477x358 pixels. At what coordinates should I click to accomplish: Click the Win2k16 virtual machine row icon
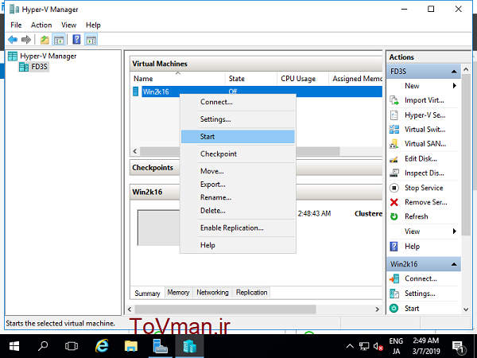(x=136, y=91)
